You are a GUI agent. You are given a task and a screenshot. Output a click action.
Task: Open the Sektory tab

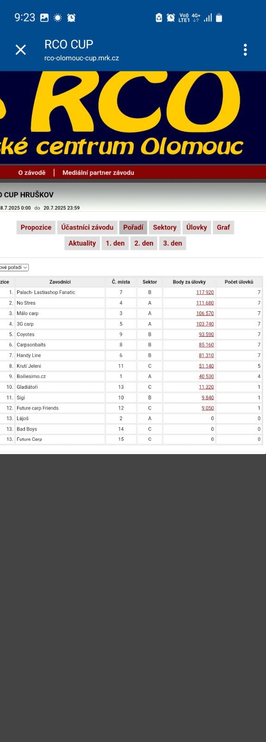coord(165,227)
